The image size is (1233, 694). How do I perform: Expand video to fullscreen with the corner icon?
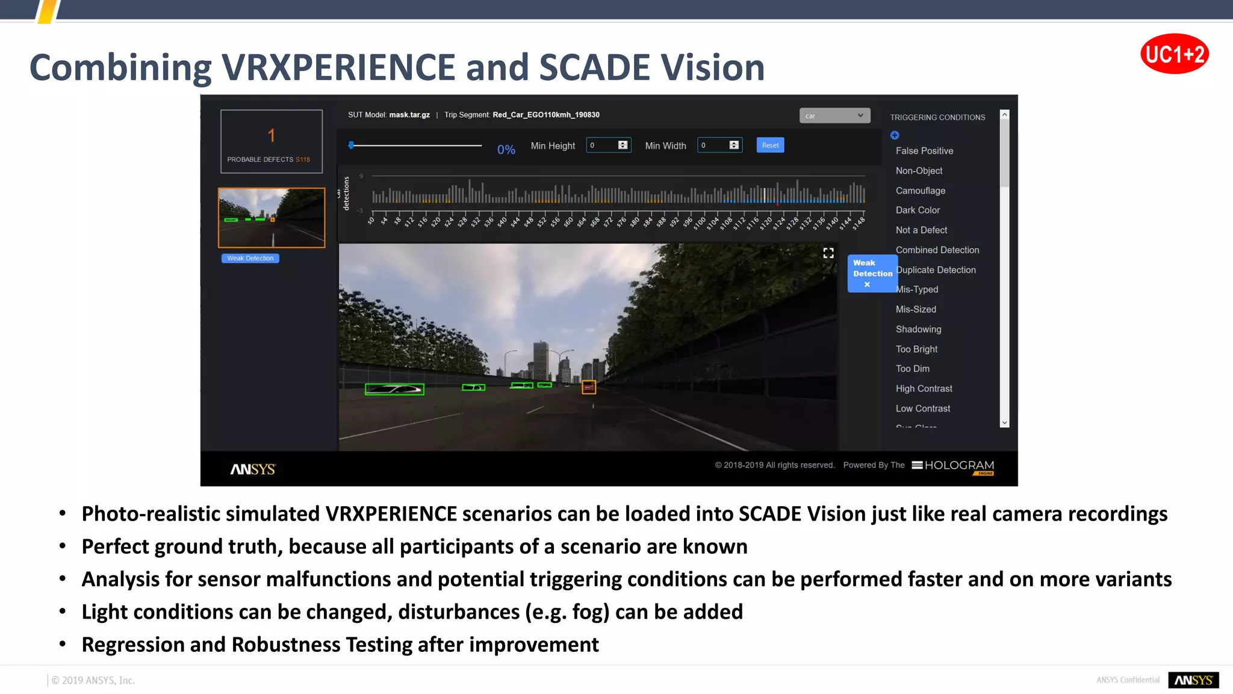828,253
